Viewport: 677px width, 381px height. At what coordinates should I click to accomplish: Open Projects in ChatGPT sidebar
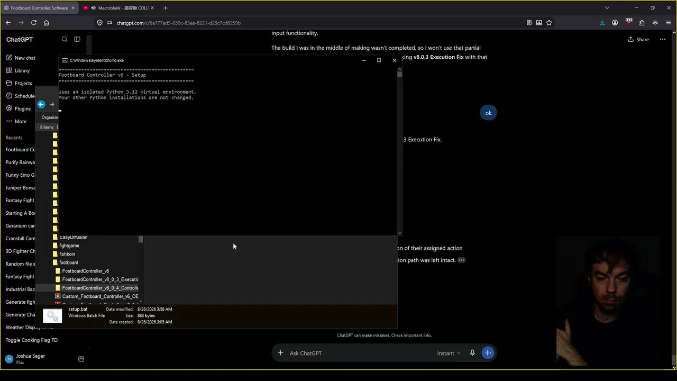click(x=19, y=83)
